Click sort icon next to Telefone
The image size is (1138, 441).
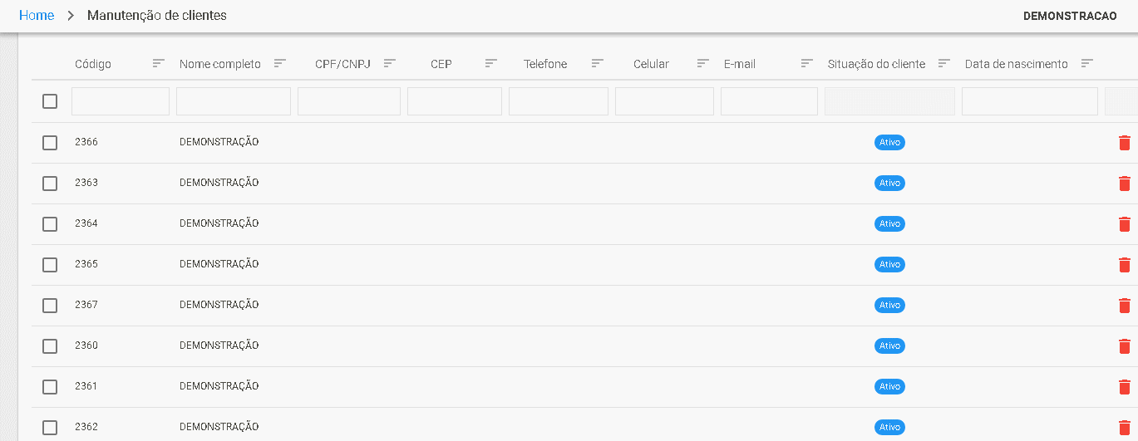click(x=598, y=63)
